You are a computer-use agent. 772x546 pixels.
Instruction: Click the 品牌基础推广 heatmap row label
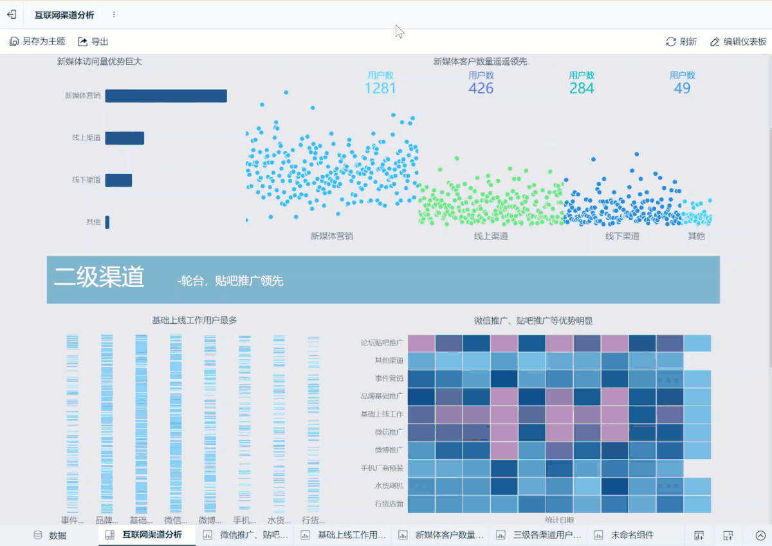pyautogui.click(x=382, y=397)
